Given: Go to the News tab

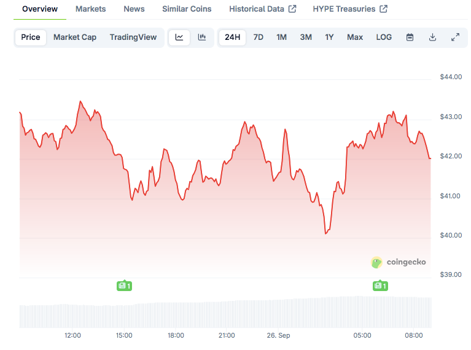Looking at the screenshot, I should tap(134, 9).
